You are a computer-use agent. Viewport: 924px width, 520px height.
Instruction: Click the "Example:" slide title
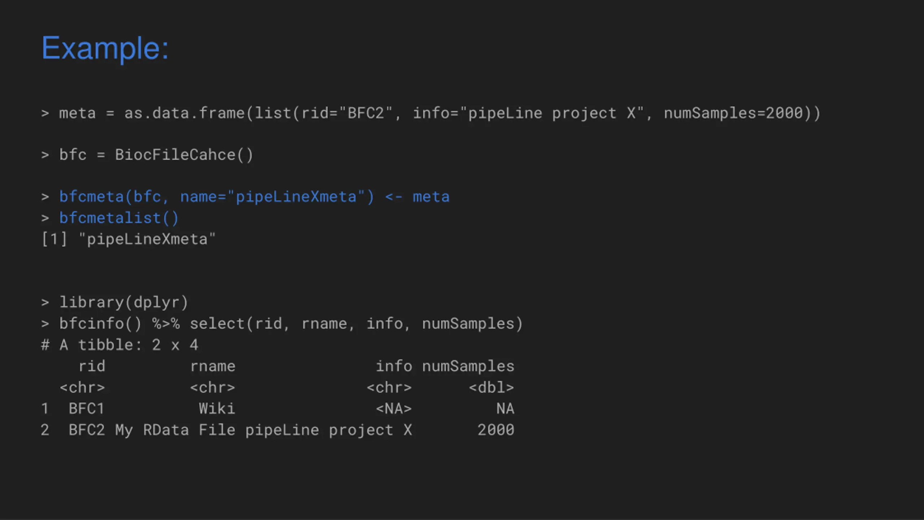click(105, 48)
